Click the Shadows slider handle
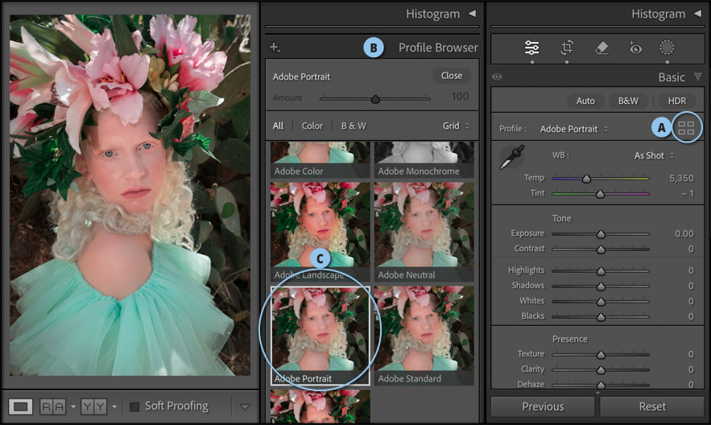This screenshot has height=425, width=711. 601,287
